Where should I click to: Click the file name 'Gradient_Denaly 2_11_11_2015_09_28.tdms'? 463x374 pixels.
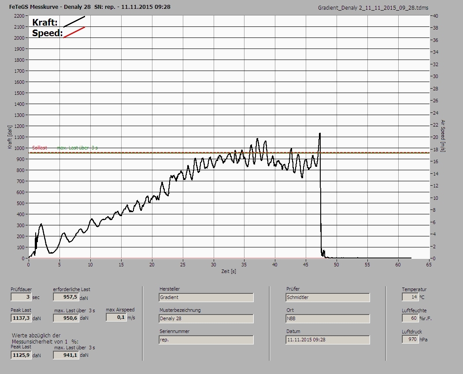coord(373,8)
